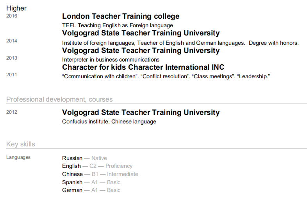Screen dimensions: 307x199
Task: Click the Russian — Native entry
Action: tap(84, 158)
